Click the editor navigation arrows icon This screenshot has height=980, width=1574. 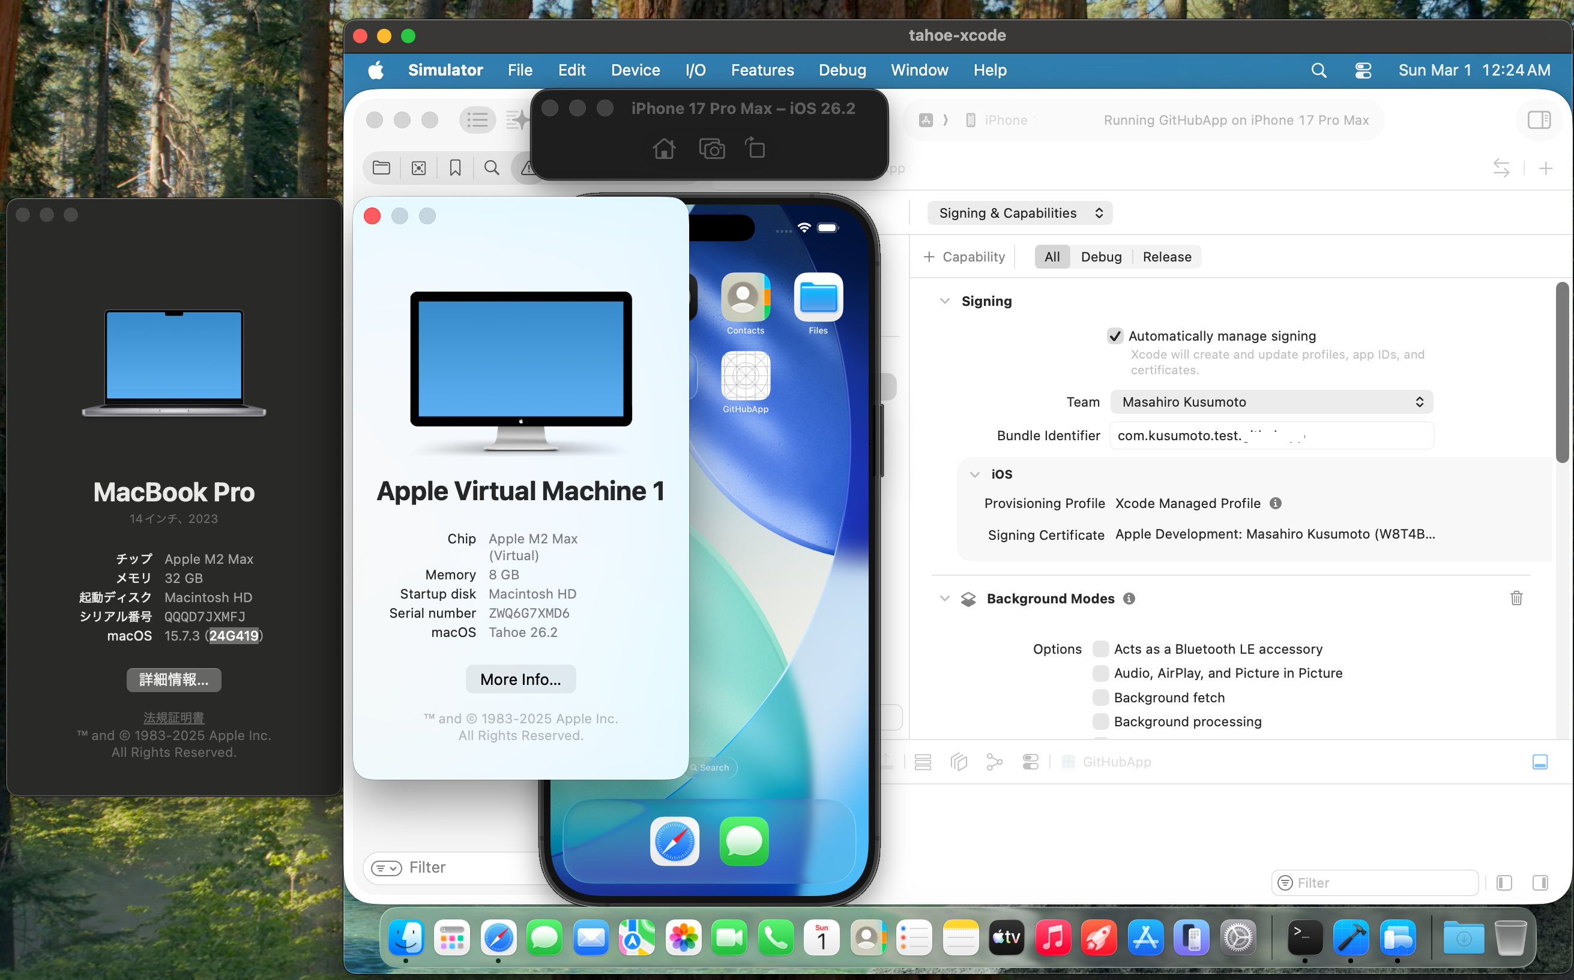(1501, 168)
